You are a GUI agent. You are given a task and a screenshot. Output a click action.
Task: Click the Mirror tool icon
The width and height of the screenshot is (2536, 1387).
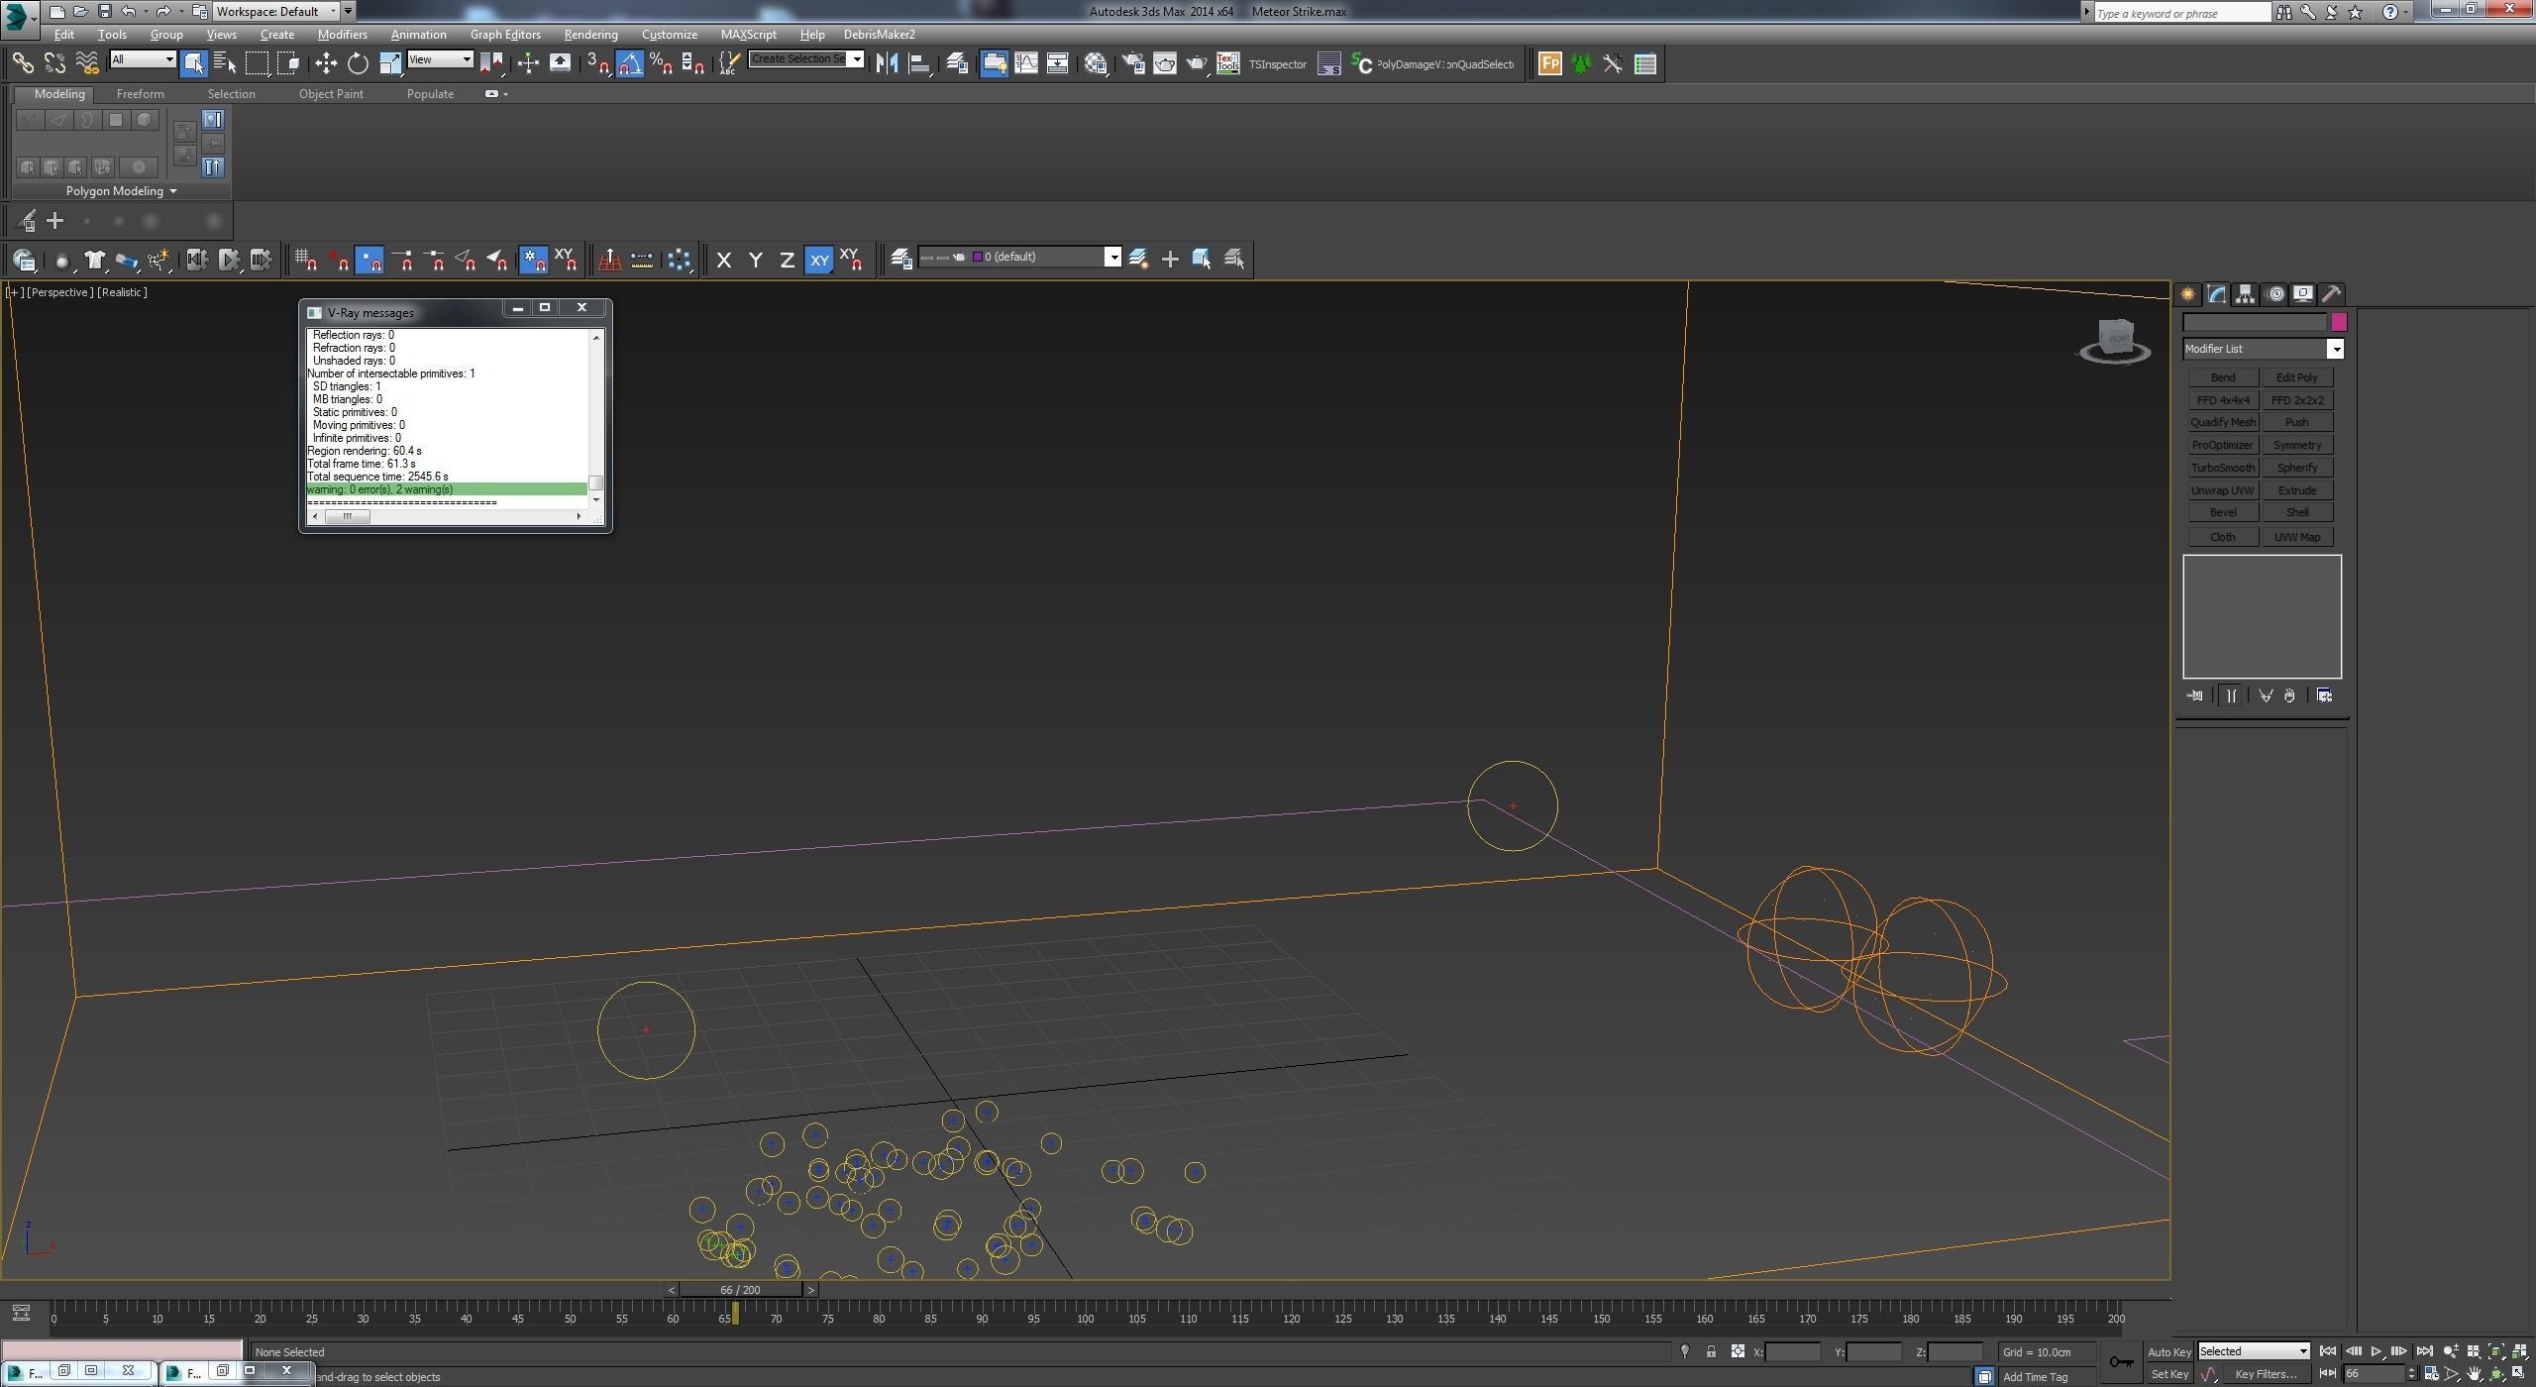point(887,64)
